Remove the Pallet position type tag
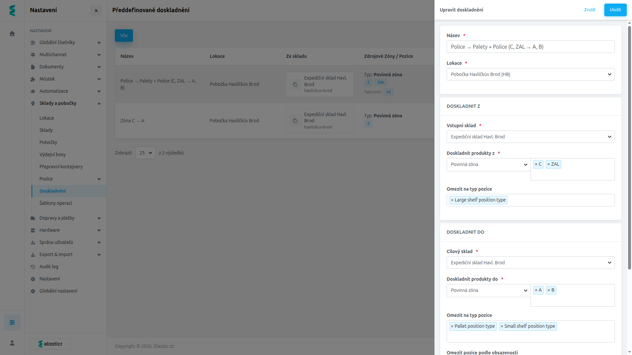The height and width of the screenshot is (355, 632). (452, 326)
